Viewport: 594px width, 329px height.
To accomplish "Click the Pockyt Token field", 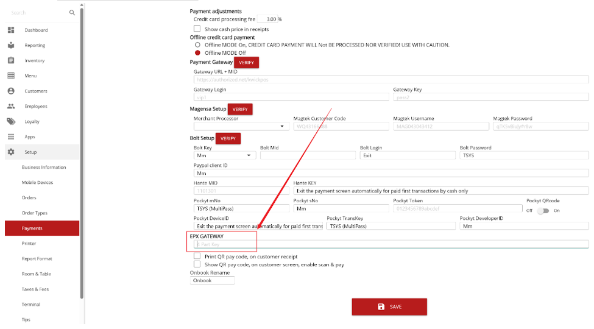I will coord(458,208).
